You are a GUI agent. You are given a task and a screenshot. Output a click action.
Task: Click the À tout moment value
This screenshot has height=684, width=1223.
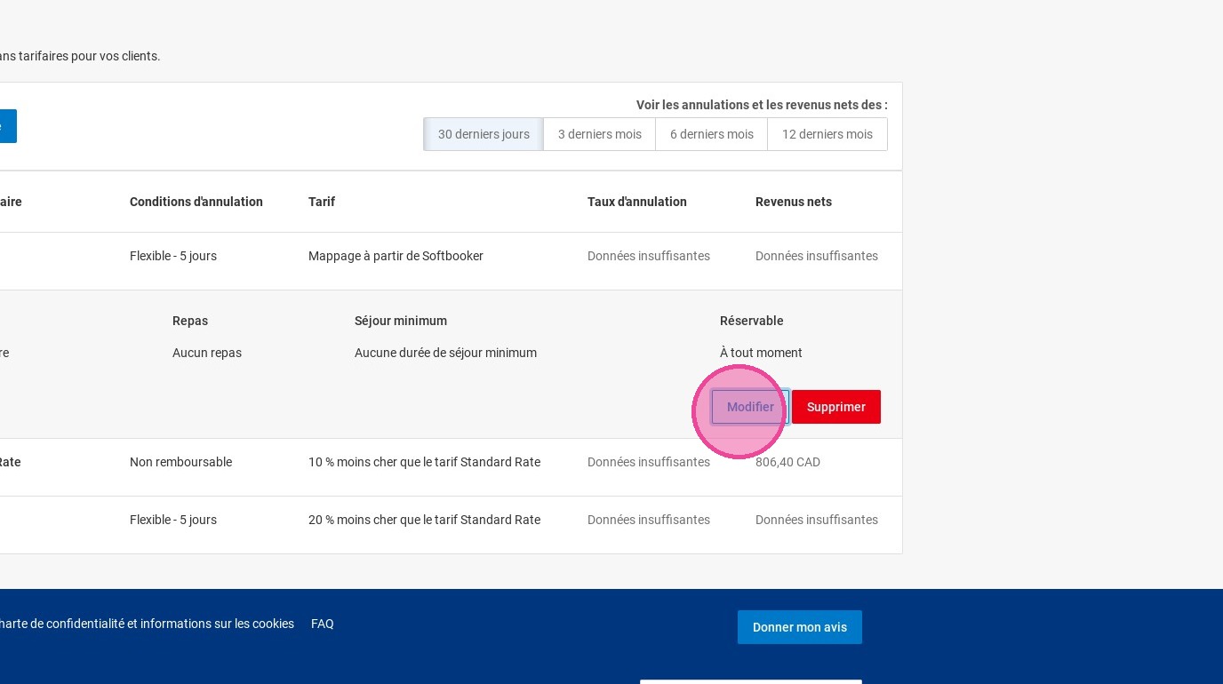pyautogui.click(x=761, y=353)
